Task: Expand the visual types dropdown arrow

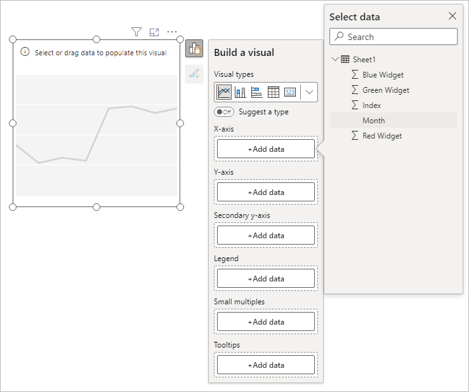Action: [x=309, y=92]
